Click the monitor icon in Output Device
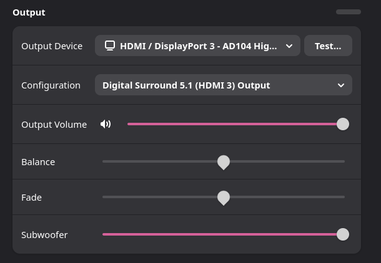 click(x=110, y=45)
